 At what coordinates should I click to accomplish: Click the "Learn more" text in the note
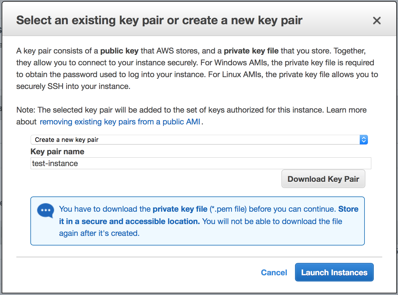tap(346, 110)
